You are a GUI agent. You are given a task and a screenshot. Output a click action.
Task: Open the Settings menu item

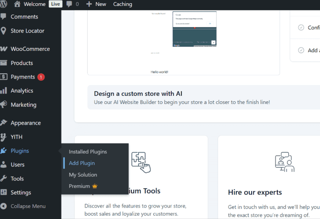[21, 192]
